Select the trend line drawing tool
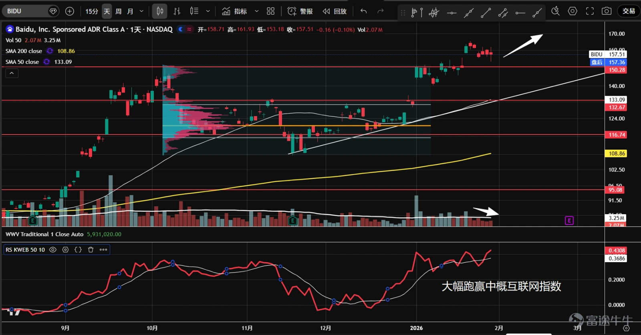641x335 pixels. (486, 13)
